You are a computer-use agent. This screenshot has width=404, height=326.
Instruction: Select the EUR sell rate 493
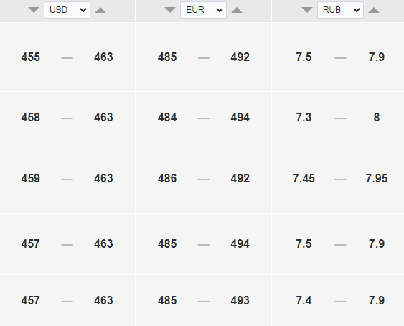click(x=240, y=300)
